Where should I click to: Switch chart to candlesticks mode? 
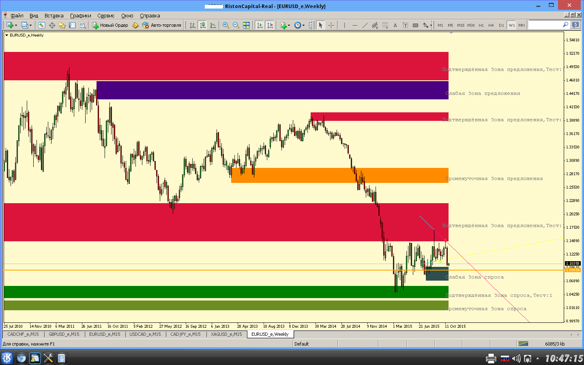coord(202,25)
